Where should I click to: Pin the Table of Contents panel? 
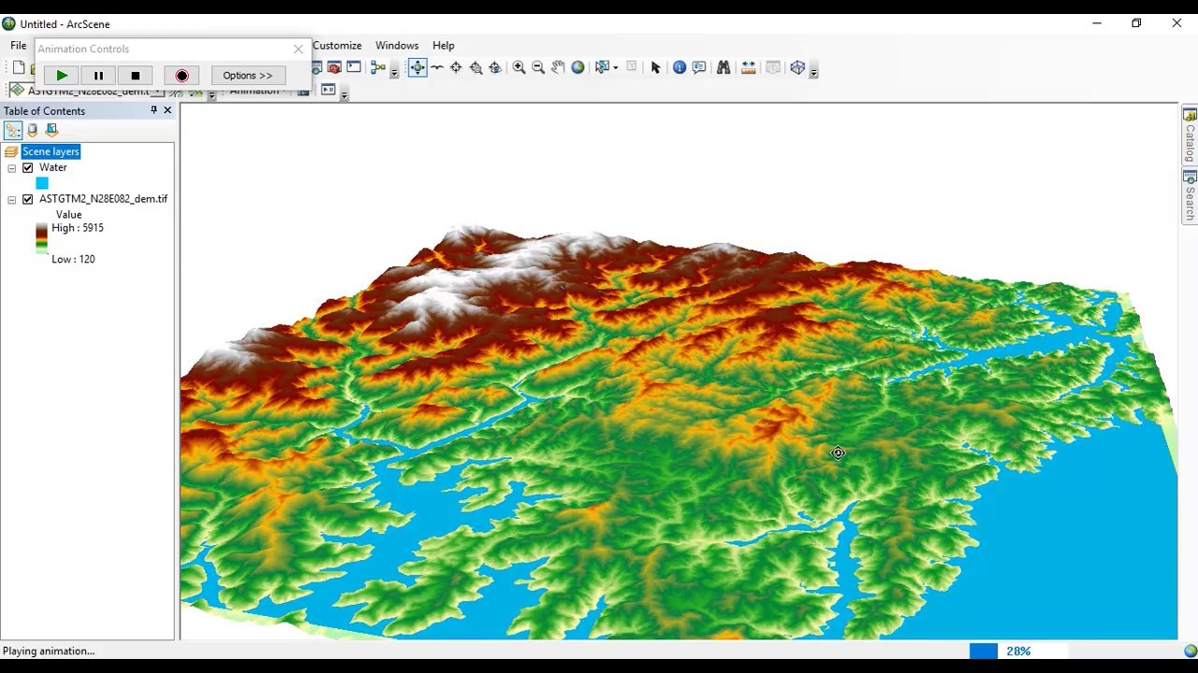[153, 110]
